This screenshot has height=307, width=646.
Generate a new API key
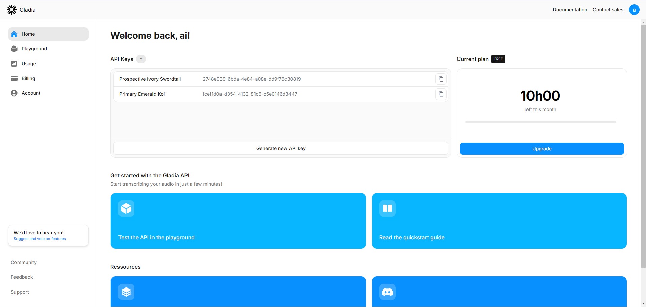click(281, 148)
